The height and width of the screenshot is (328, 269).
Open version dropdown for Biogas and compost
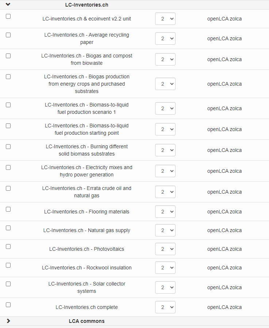click(165, 59)
